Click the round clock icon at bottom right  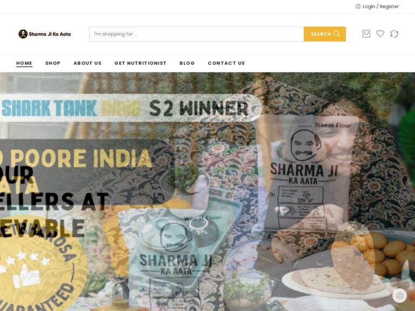[399, 295]
